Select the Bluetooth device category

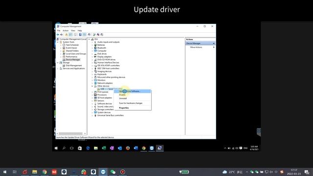pyautogui.click(x=102, y=48)
